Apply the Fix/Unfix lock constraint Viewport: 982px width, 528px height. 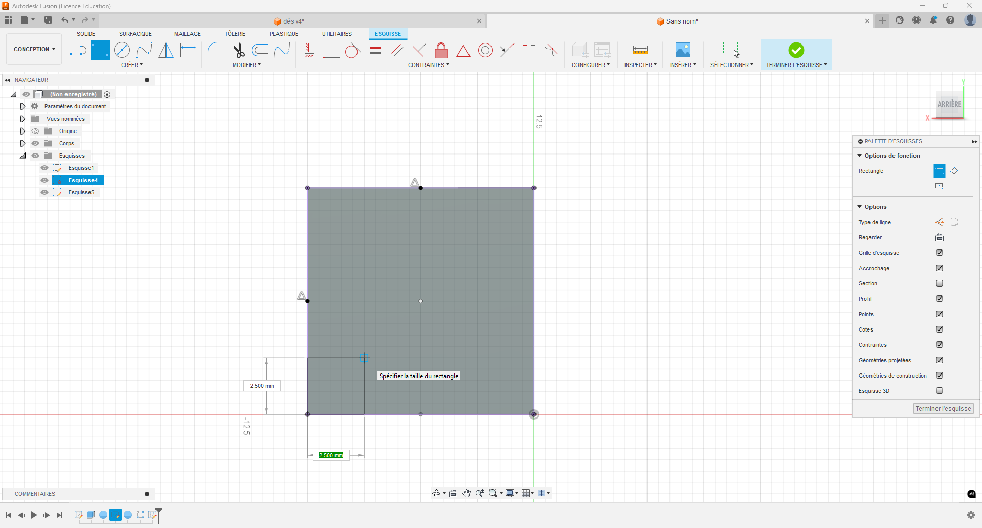tap(441, 50)
